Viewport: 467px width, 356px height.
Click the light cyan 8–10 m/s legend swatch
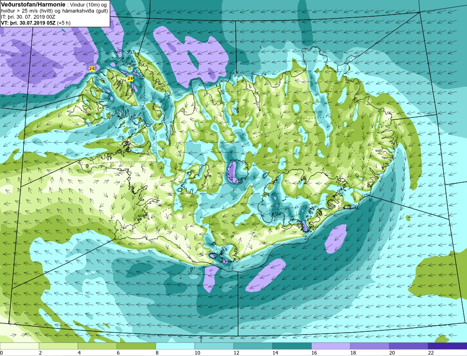click(x=175, y=346)
